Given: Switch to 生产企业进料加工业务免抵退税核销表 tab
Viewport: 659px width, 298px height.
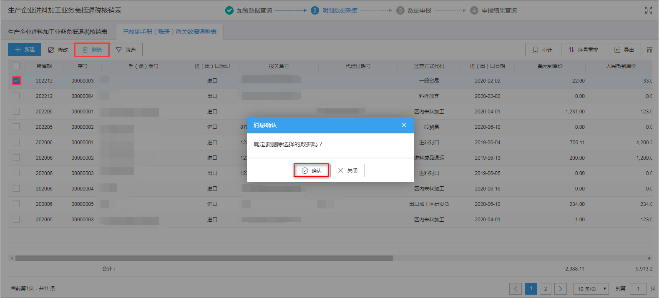Looking at the screenshot, I should tap(58, 32).
